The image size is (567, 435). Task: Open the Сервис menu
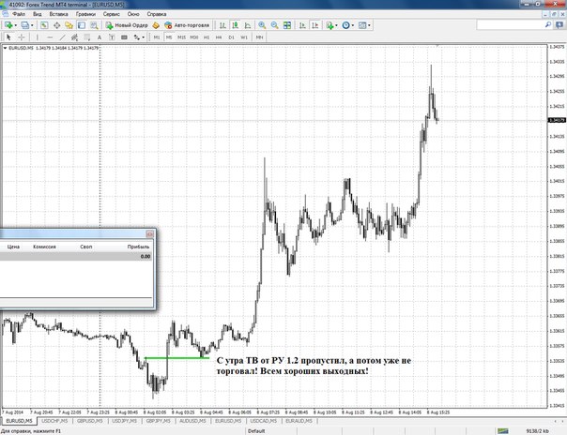coord(112,14)
